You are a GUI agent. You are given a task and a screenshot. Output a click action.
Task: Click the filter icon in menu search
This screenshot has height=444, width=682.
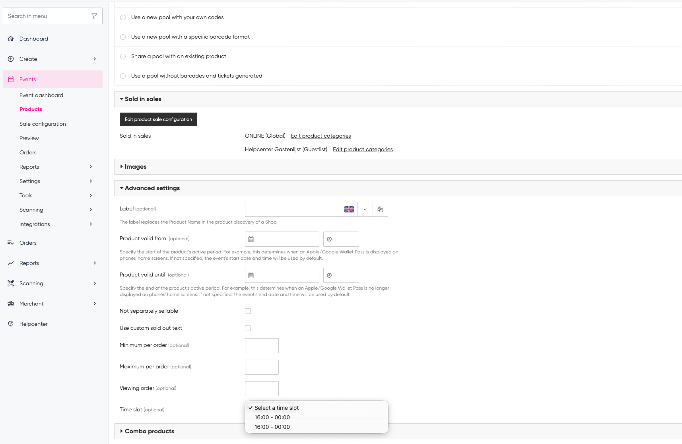pyautogui.click(x=94, y=16)
